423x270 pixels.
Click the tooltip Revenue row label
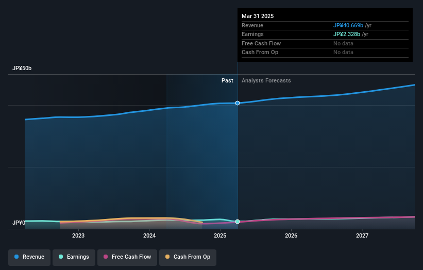coord(252,25)
